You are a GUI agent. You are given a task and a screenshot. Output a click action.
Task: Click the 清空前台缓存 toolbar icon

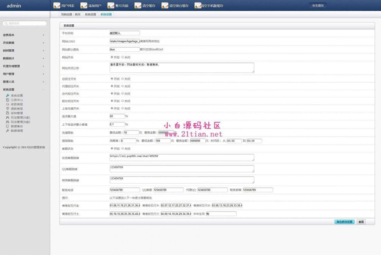tap(165, 5)
